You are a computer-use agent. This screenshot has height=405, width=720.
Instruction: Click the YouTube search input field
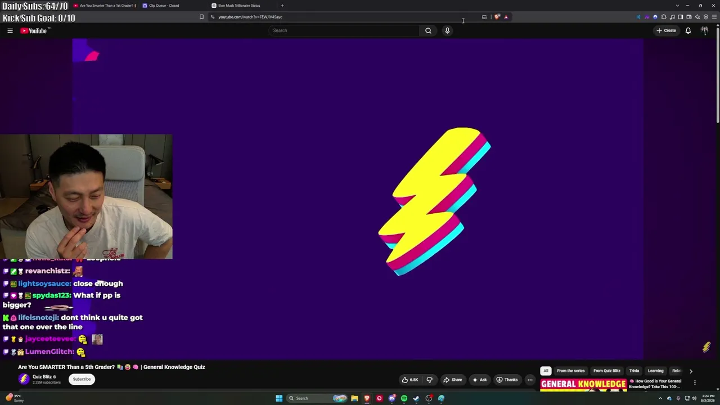point(344,30)
